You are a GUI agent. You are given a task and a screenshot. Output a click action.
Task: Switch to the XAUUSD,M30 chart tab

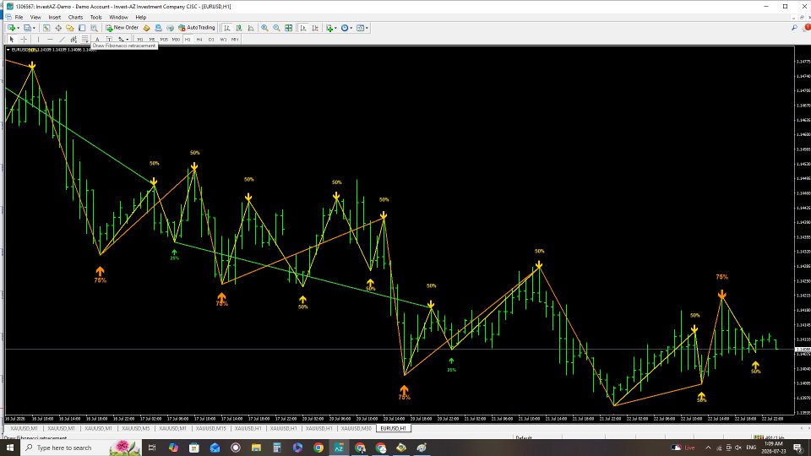356,429
